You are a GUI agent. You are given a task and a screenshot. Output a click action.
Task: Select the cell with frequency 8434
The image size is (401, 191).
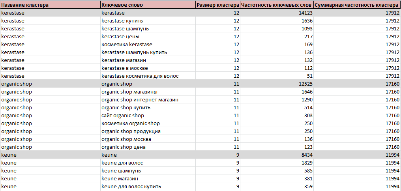(277, 155)
